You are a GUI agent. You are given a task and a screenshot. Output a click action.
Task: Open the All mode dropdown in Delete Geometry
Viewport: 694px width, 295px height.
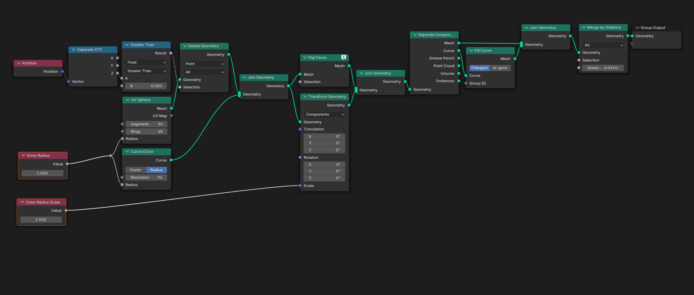(x=204, y=72)
